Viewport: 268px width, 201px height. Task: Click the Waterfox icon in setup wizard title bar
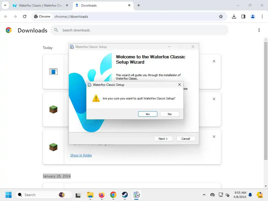tap(72, 47)
